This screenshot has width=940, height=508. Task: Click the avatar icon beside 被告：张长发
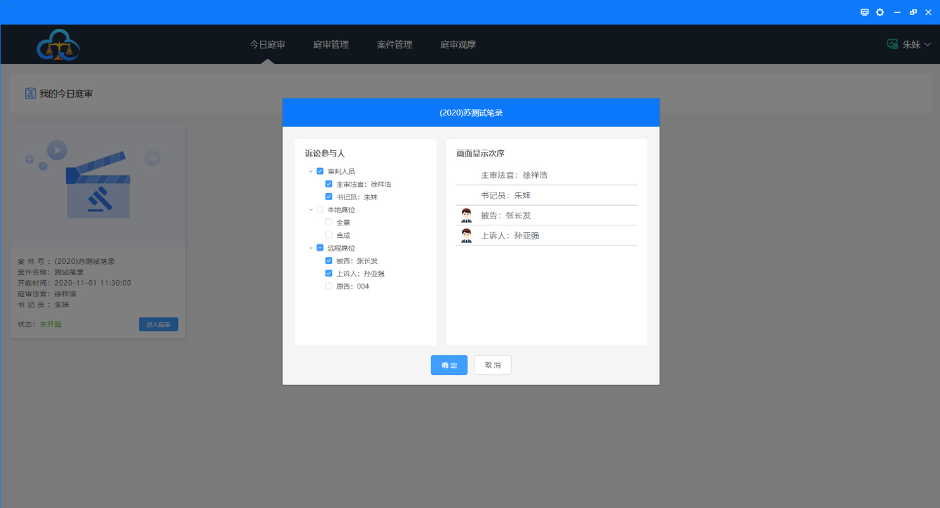pos(466,216)
